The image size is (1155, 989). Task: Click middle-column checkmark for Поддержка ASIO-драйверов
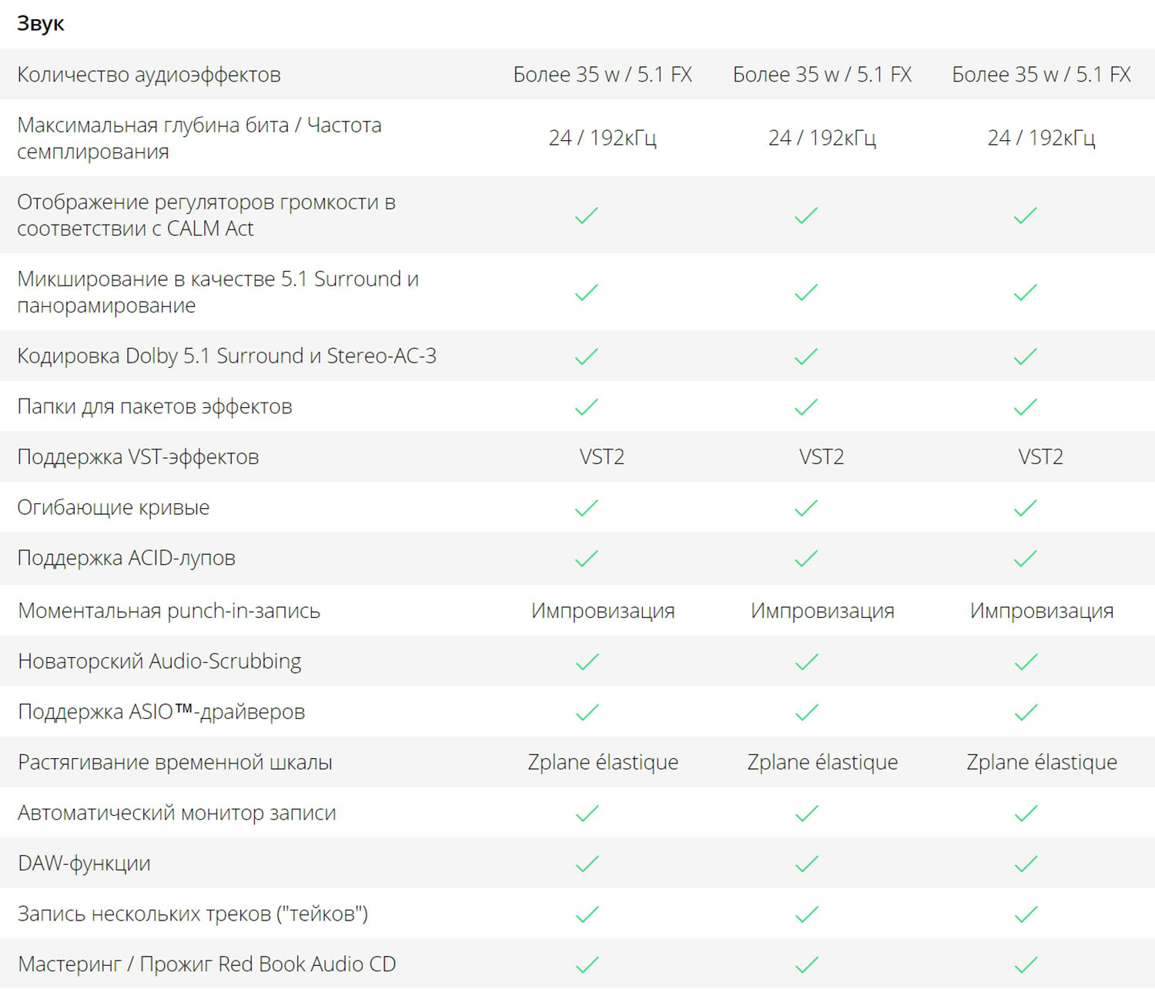807,713
